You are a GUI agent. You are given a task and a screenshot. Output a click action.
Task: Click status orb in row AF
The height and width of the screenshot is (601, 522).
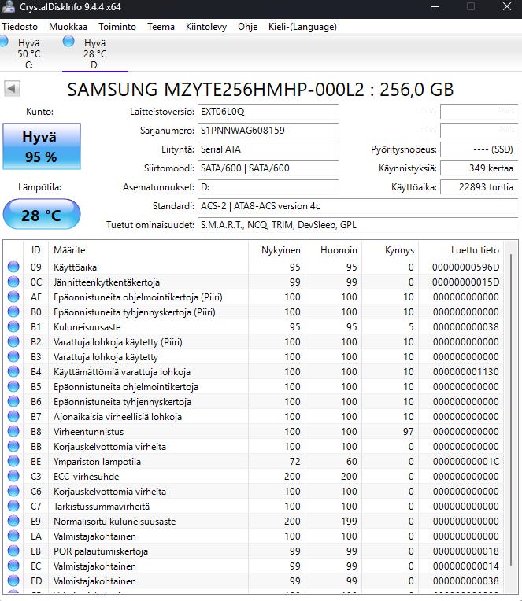[x=13, y=297]
